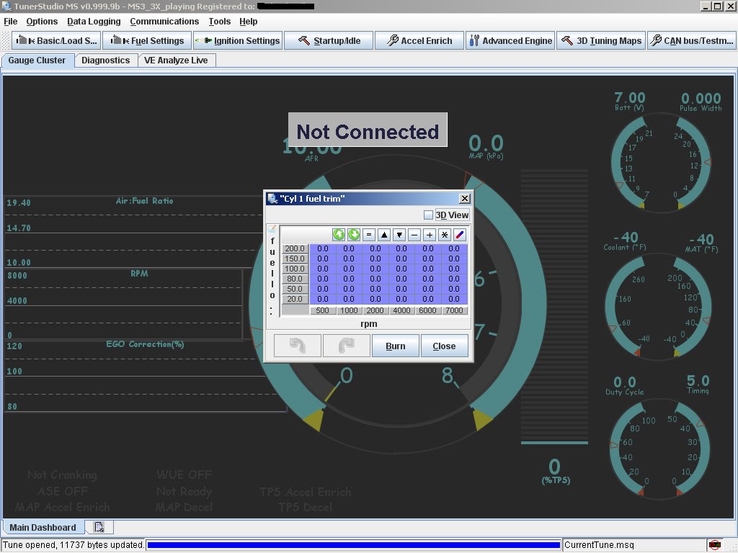Open the 3D Tuning Maps toolbar menu

(601, 40)
